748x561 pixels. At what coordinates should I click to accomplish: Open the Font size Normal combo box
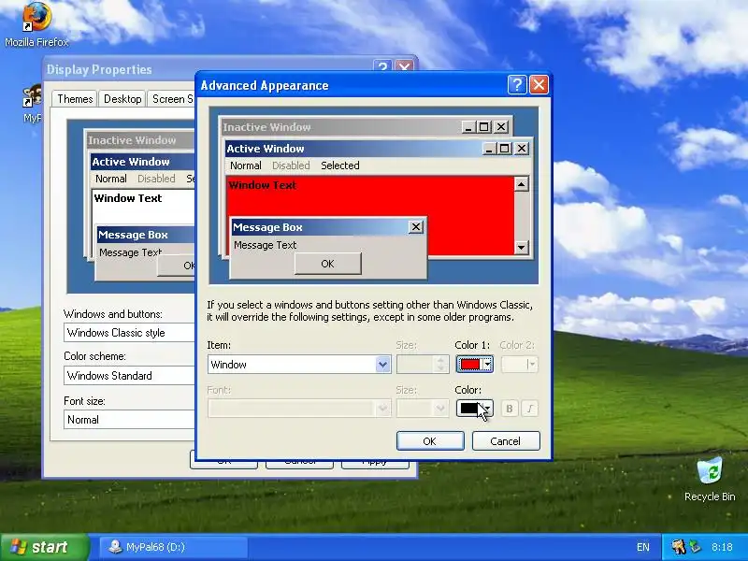tap(129, 420)
